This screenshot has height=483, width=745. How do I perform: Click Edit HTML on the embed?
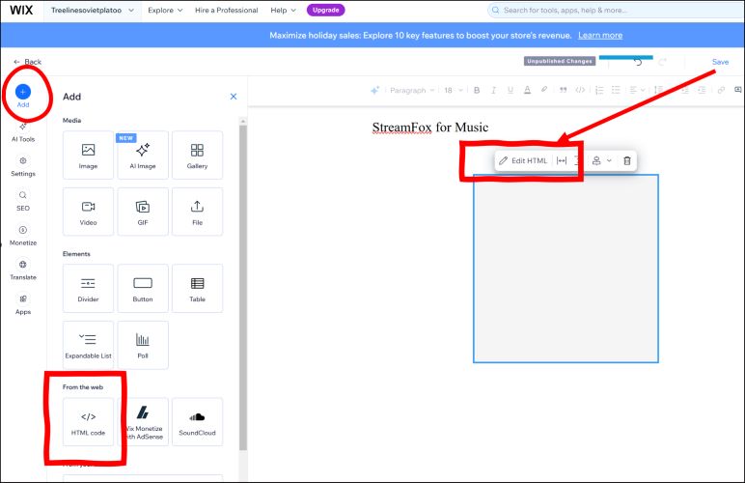pyautogui.click(x=523, y=160)
